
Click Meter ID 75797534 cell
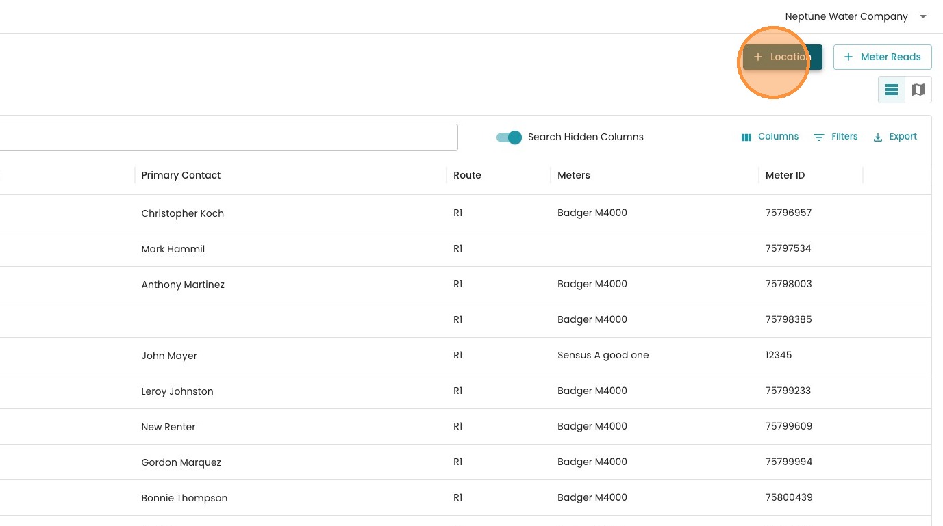tap(788, 248)
